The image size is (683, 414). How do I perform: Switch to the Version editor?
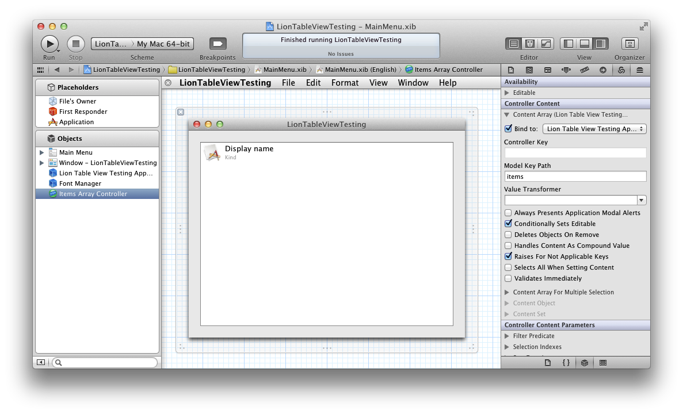point(546,44)
